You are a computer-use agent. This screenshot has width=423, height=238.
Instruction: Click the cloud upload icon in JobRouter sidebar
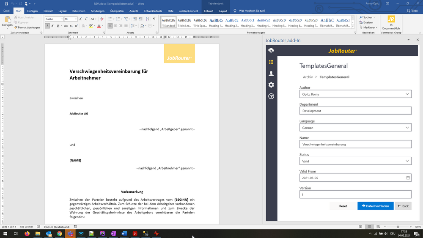click(x=271, y=50)
